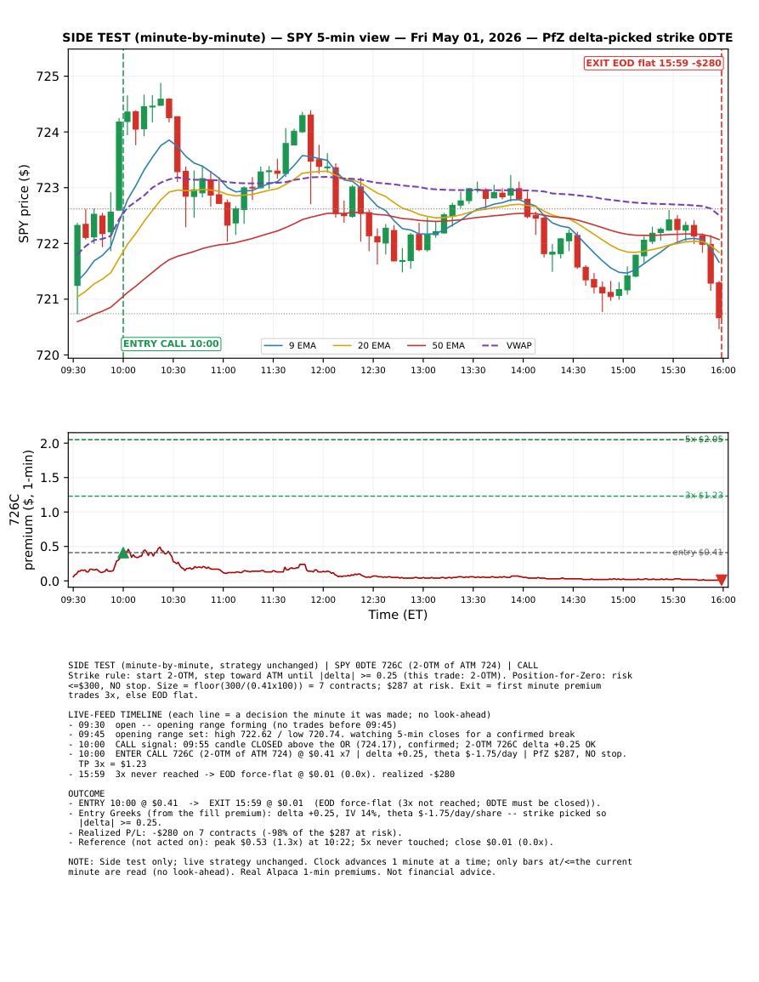
Task: Click the entry $0.41 line label
Action: pyautogui.click(x=698, y=553)
